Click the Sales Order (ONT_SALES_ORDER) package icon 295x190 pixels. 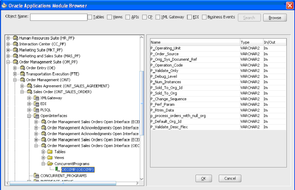click(29, 92)
